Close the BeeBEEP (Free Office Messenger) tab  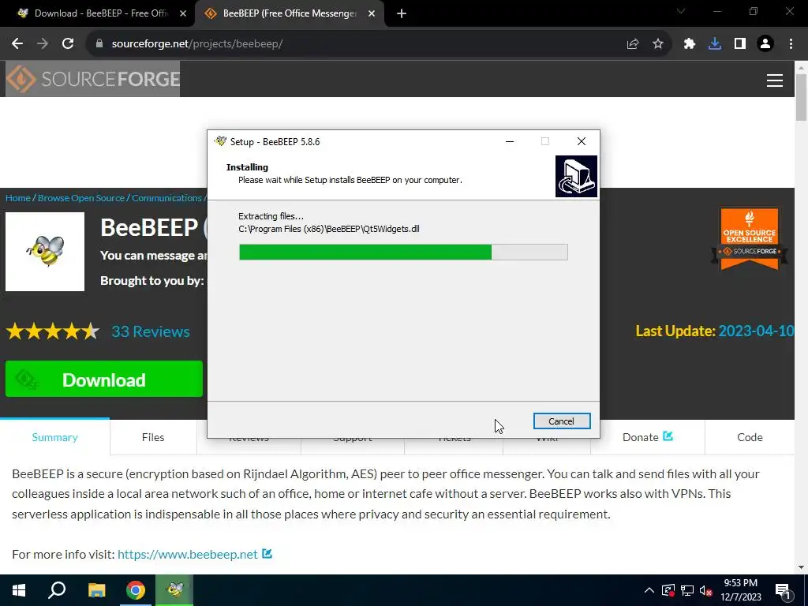[x=372, y=14]
